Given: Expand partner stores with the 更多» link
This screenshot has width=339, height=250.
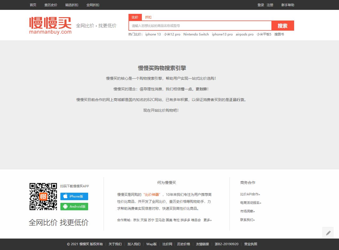Looking at the screenshot, I should (x=207, y=220).
